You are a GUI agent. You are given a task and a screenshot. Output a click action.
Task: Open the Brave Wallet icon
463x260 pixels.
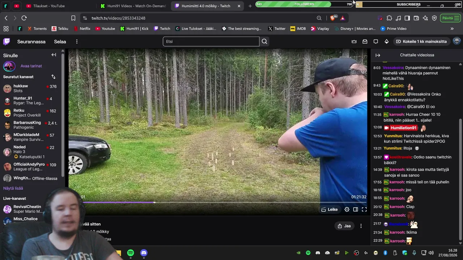pyautogui.click(x=416, y=18)
